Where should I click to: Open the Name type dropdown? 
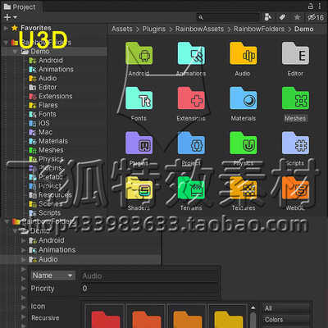click(x=52, y=276)
